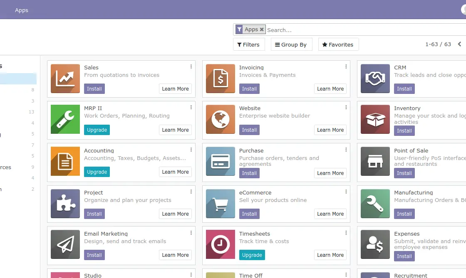466x278 pixels.
Task: Click the Accounting document icon
Action: coord(65,161)
